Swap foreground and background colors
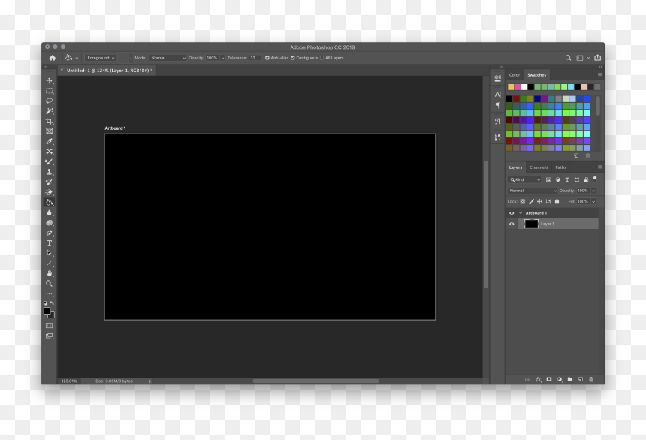The image size is (646, 440). pyautogui.click(x=53, y=303)
